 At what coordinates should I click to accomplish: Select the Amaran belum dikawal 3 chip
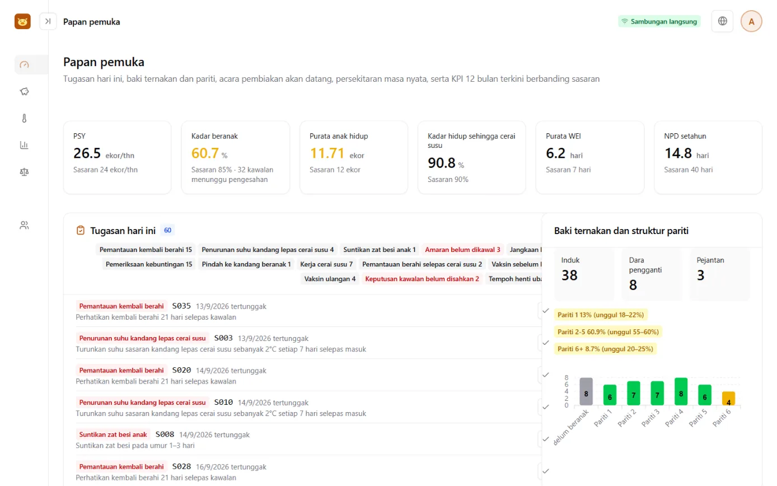(x=462, y=250)
